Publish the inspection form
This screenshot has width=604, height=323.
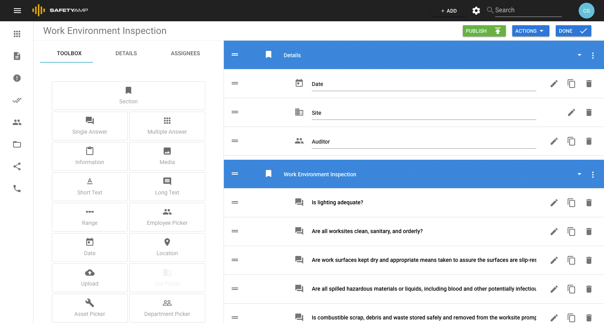(x=484, y=31)
